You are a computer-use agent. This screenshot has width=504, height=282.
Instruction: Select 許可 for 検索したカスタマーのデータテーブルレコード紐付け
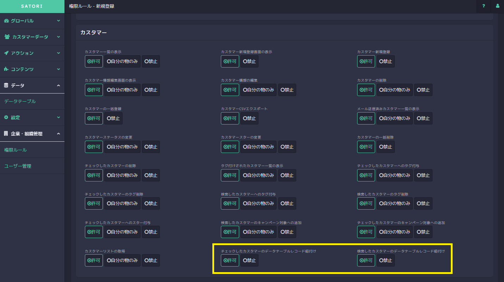click(366, 260)
